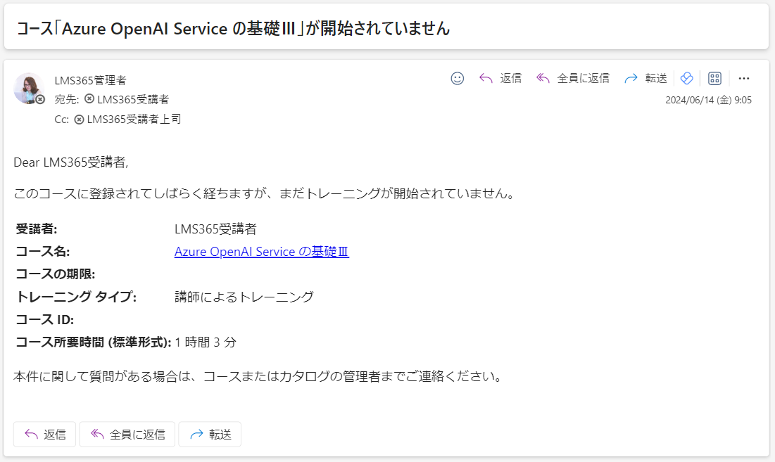The width and height of the screenshot is (775, 462).
Task: Open the emoji reaction smiley icon
Action: [458, 79]
